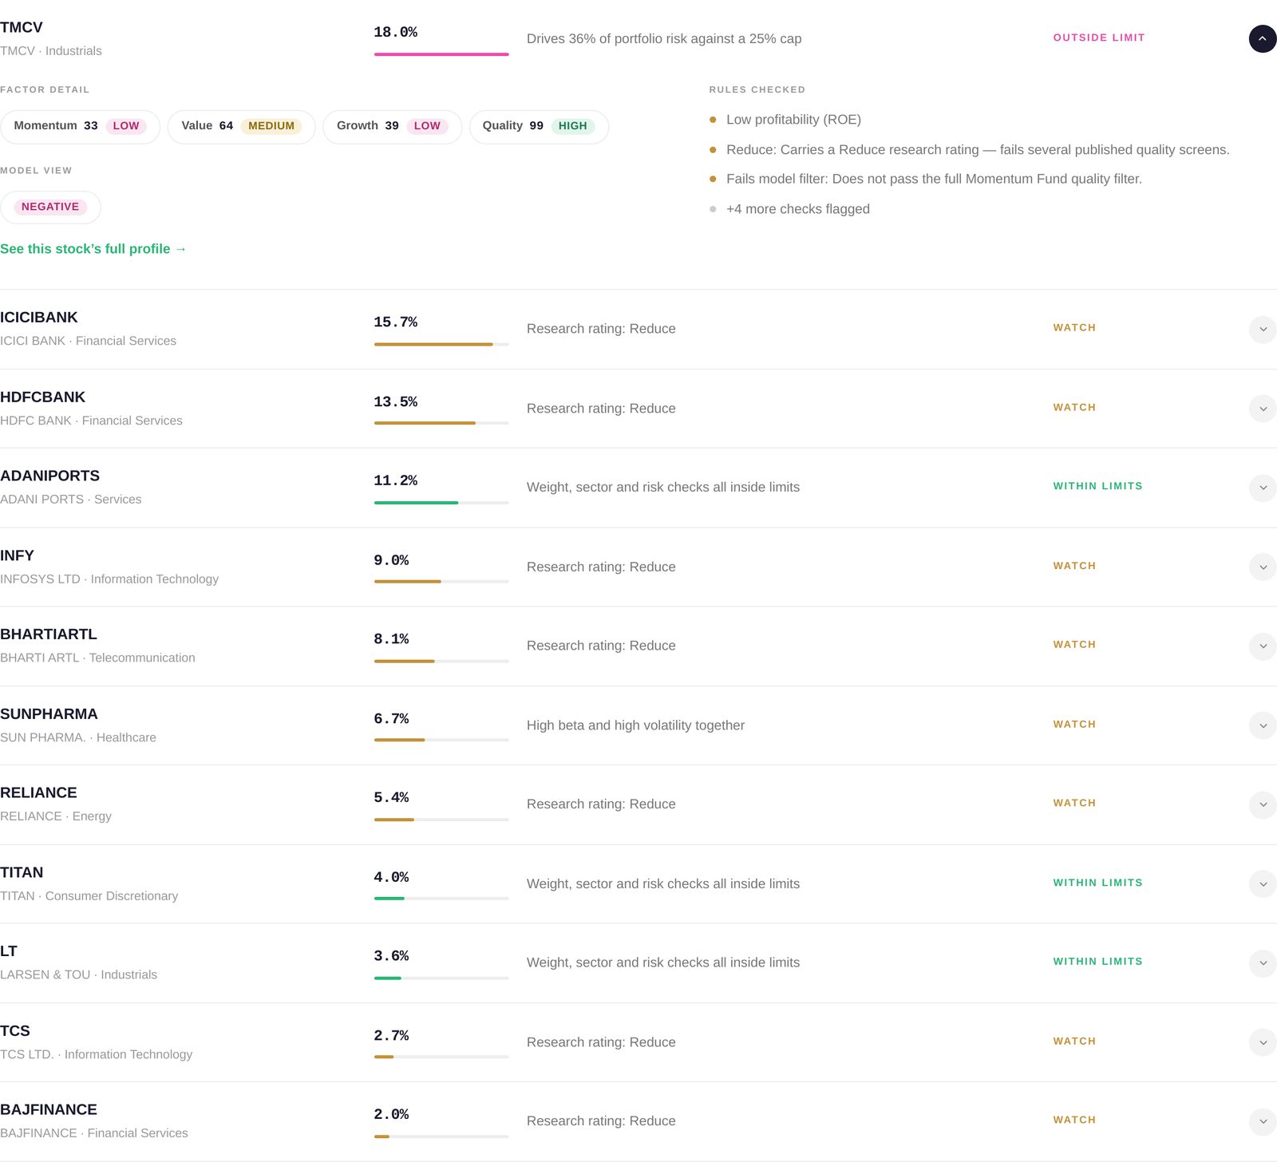
Task: Select the INFY ticker name
Action: (x=17, y=555)
